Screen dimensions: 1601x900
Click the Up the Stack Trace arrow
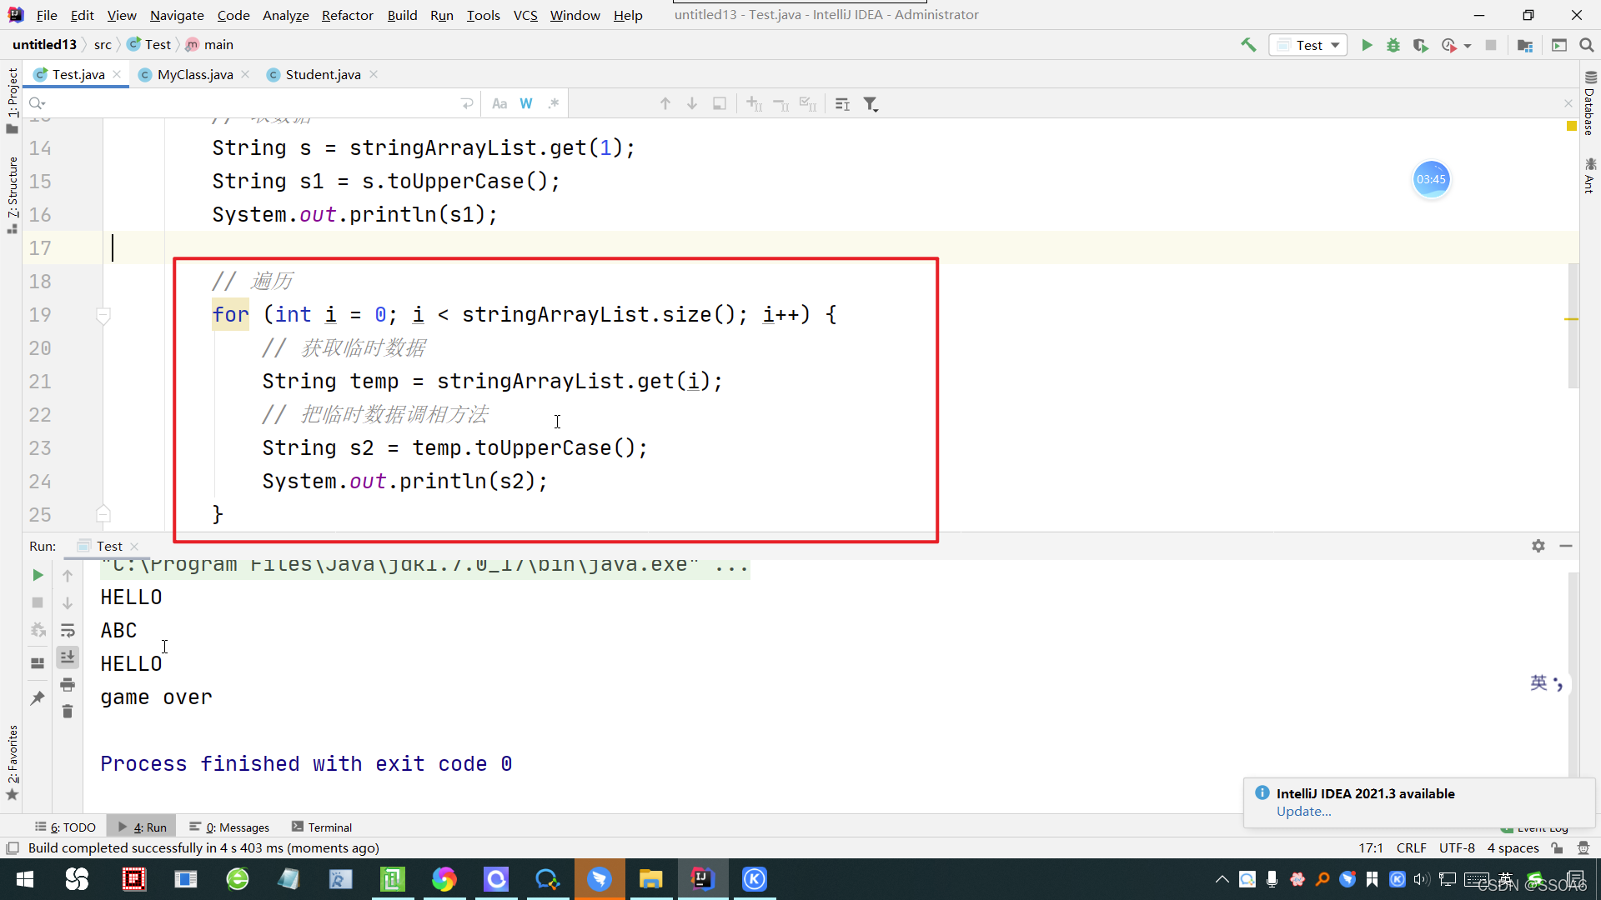pyautogui.click(x=68, y=576)
